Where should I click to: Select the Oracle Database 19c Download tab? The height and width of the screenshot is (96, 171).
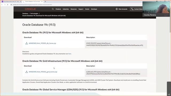pyautogui.click(x=33, y=2)
